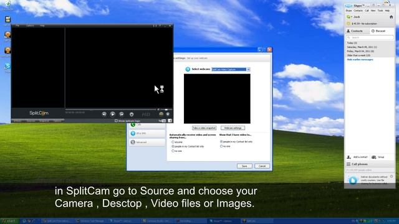Open the File menu in SplitCam
399x224 pixels.
click(x=17, y=26)
